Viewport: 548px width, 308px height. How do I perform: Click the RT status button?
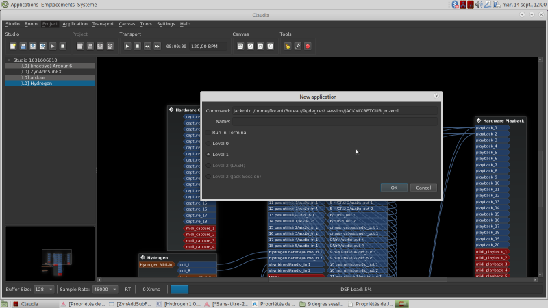pyautogui.click(x=128, y=289)
